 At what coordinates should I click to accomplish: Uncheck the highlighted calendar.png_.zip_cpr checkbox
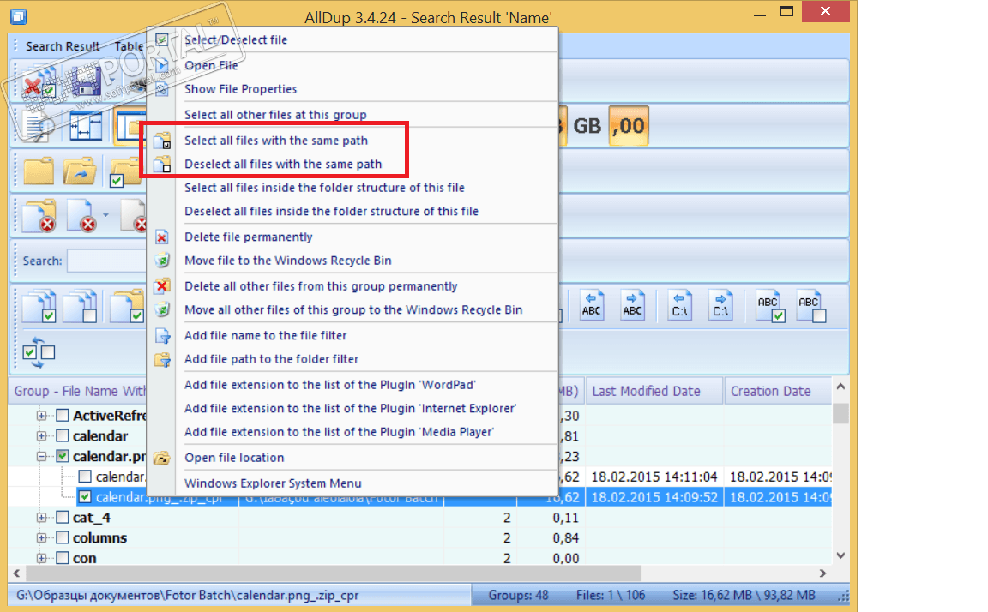coord(85,497)
